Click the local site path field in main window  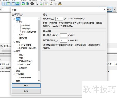click(7, 46)
